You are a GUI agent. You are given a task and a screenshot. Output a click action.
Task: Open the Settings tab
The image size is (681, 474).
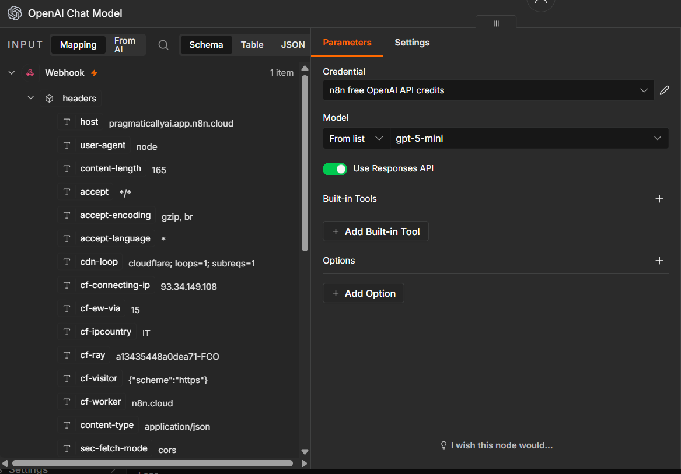pyautogui.click(x=412, y=43)
